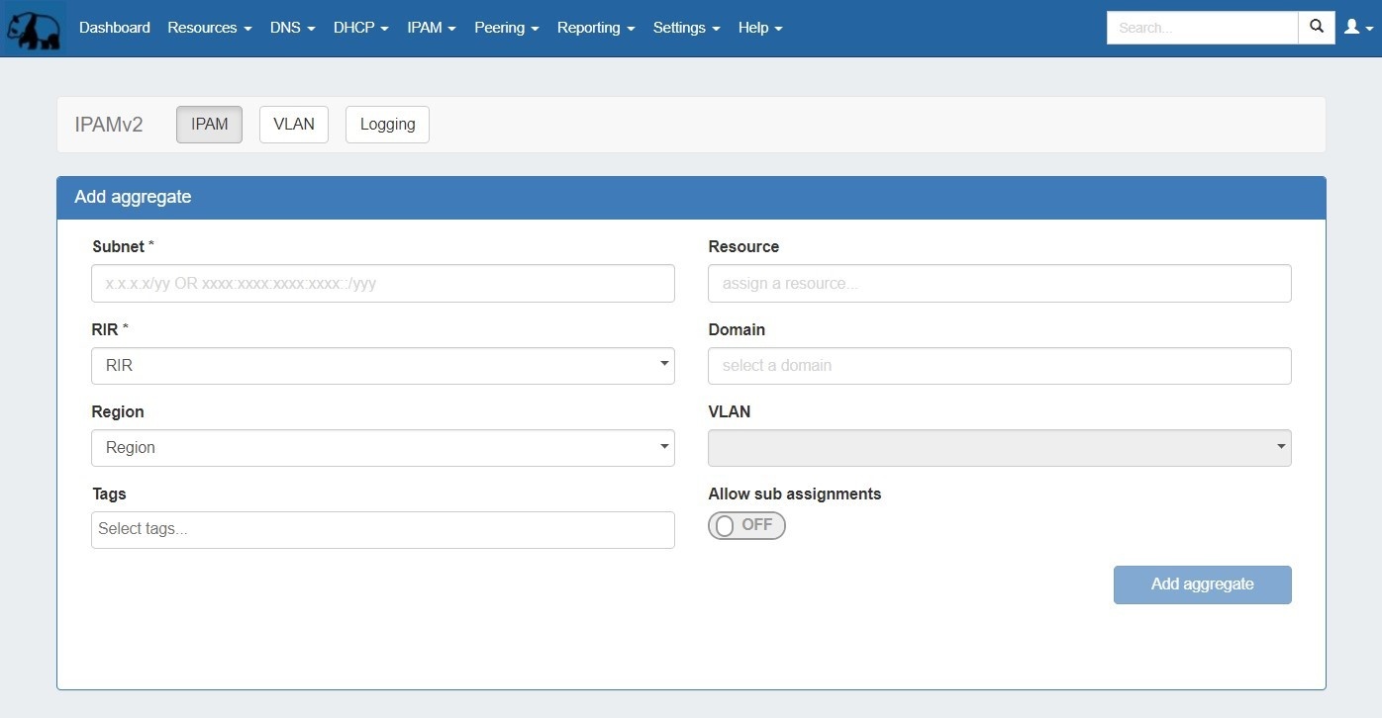Open the IPAM menu in navbar
Viewport: 1382px width, 718px height.
coord(431,28)
